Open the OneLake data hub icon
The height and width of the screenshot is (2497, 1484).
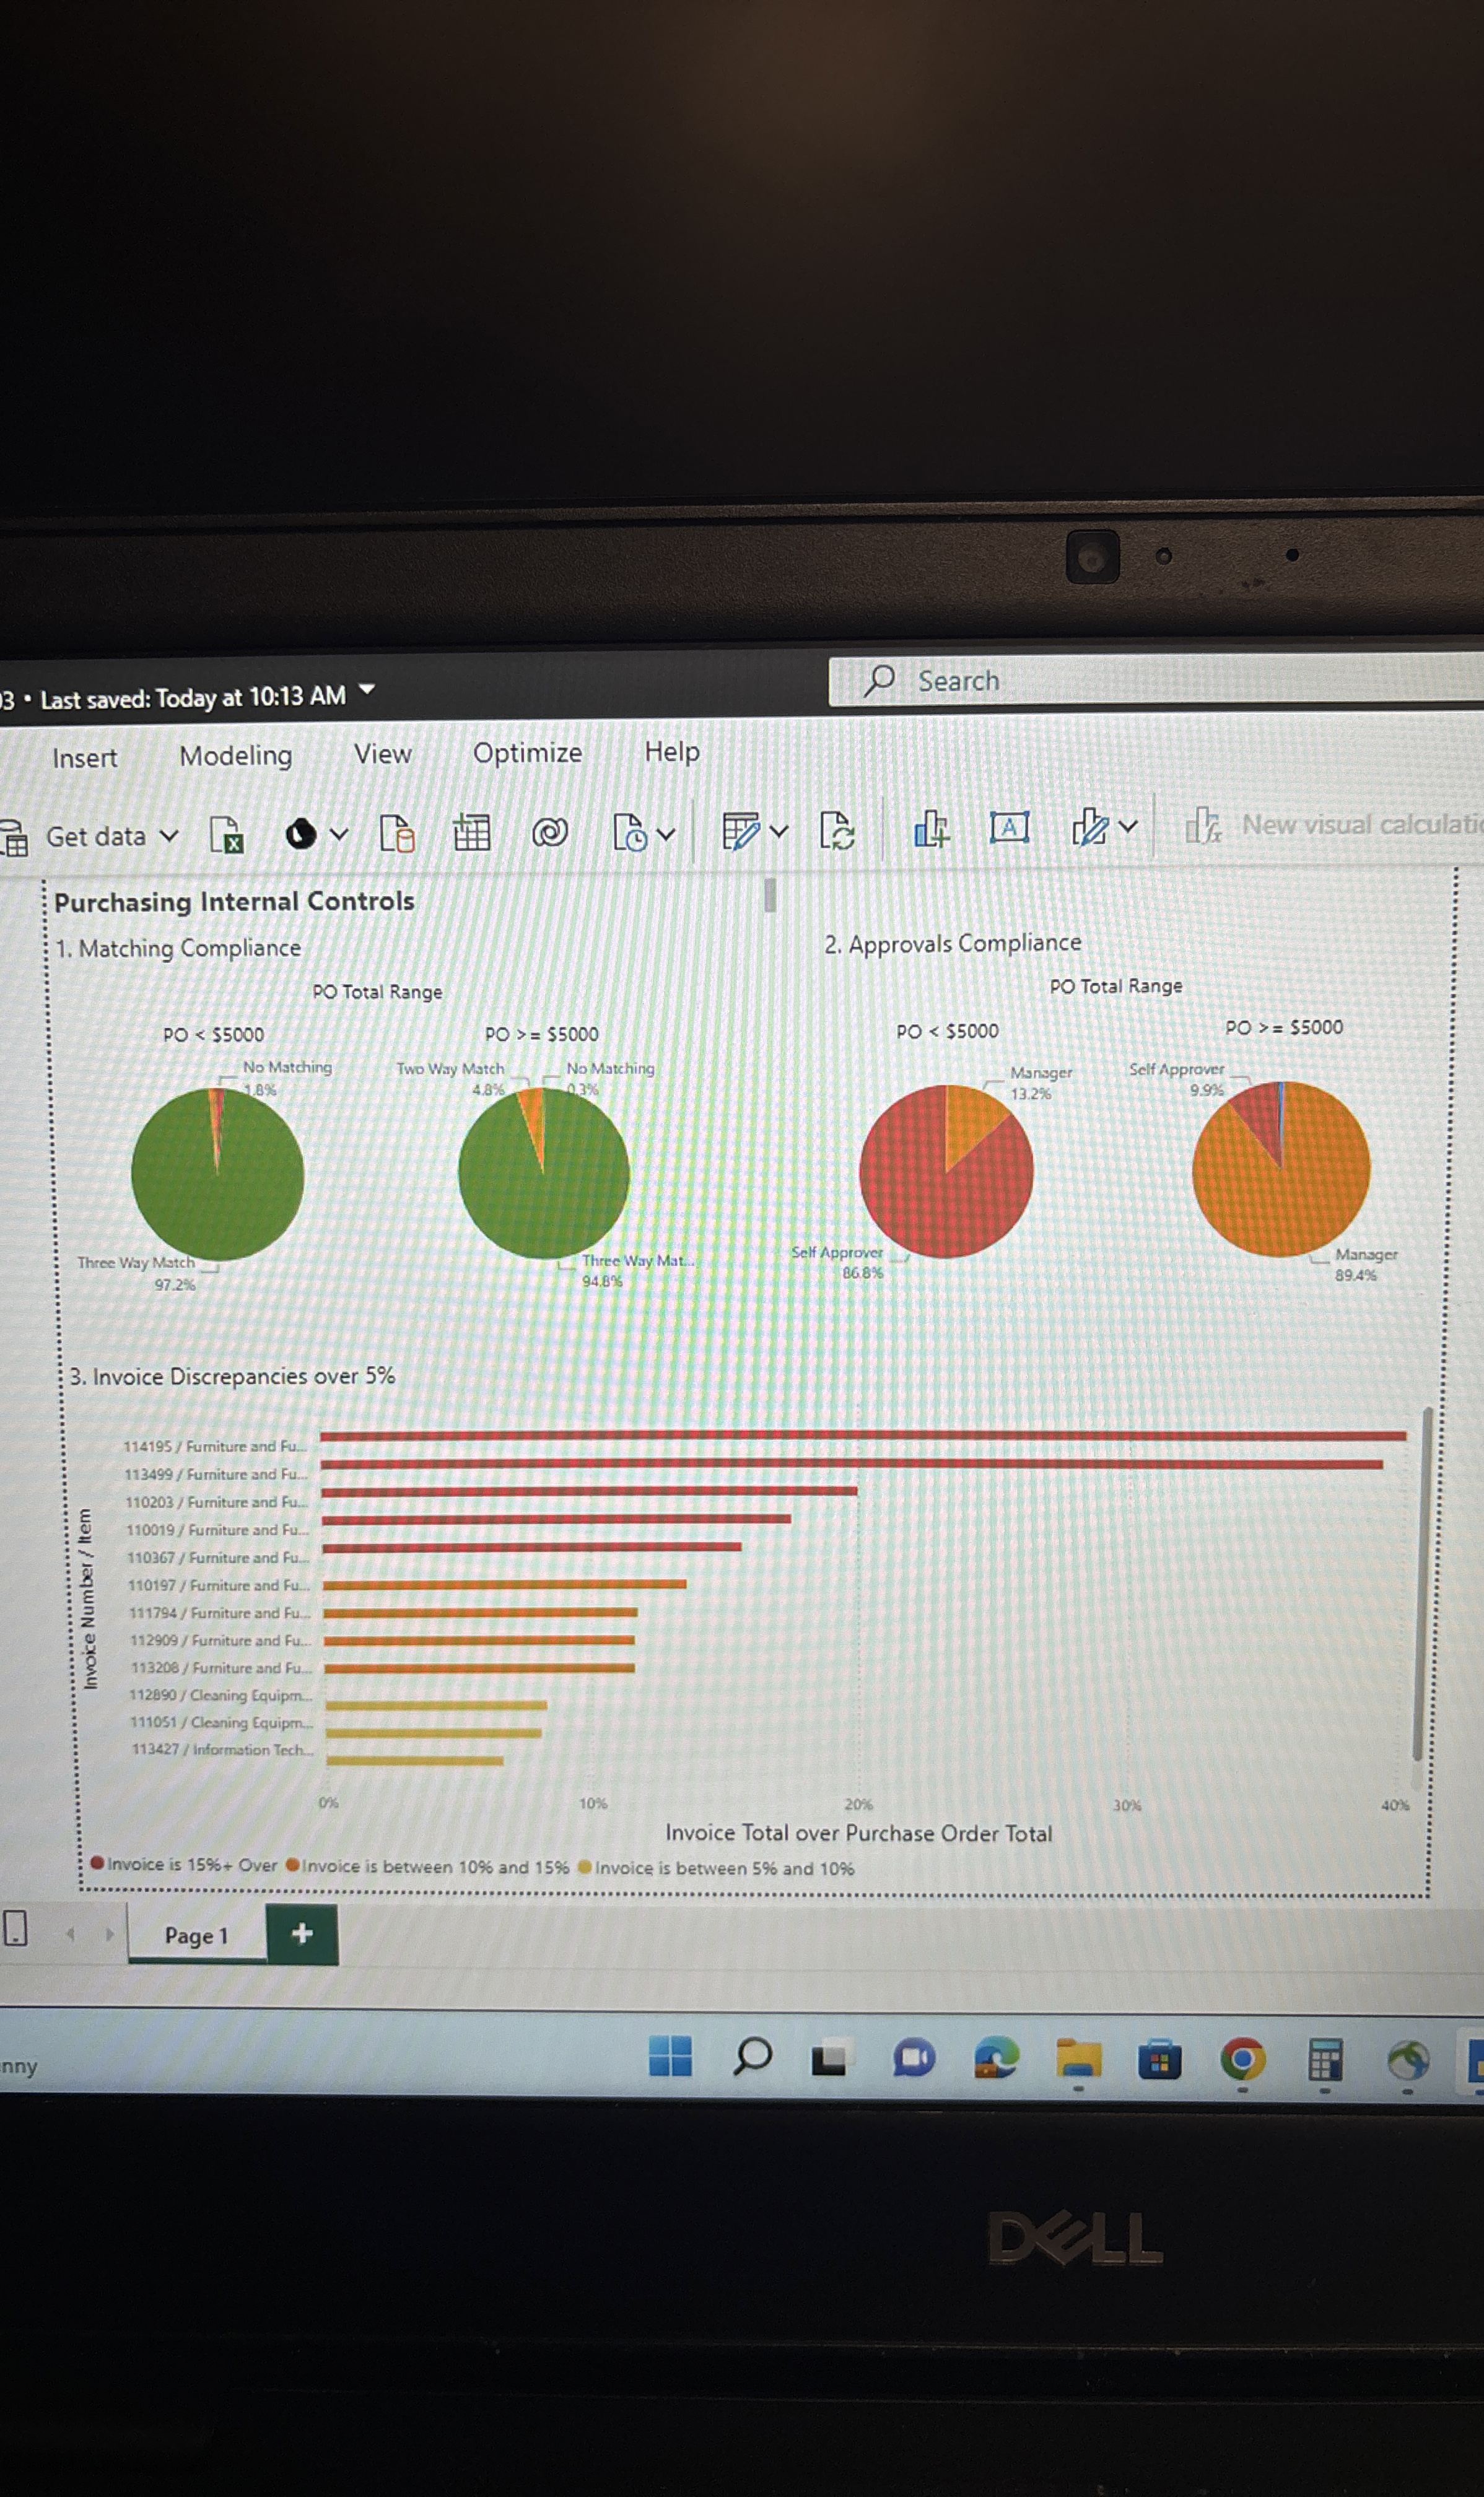coord(301,834)
